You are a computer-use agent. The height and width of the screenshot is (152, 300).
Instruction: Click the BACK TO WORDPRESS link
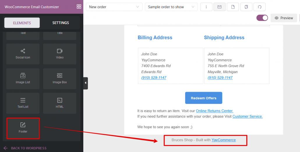pos(25,148)
